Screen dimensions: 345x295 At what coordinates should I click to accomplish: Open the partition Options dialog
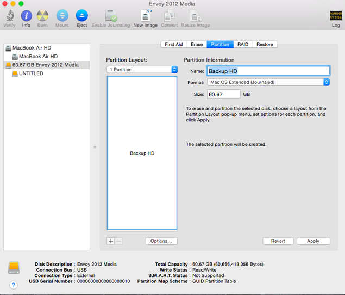(x=161, y=241)
